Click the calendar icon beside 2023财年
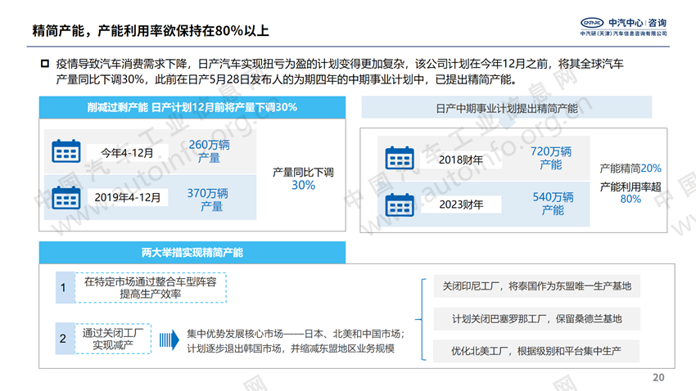Screen dimensions: 696x391 coord(400,204)
